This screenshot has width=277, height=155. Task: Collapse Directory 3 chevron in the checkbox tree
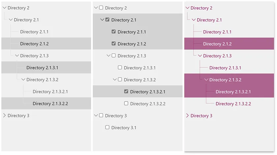tap(96, 116)
